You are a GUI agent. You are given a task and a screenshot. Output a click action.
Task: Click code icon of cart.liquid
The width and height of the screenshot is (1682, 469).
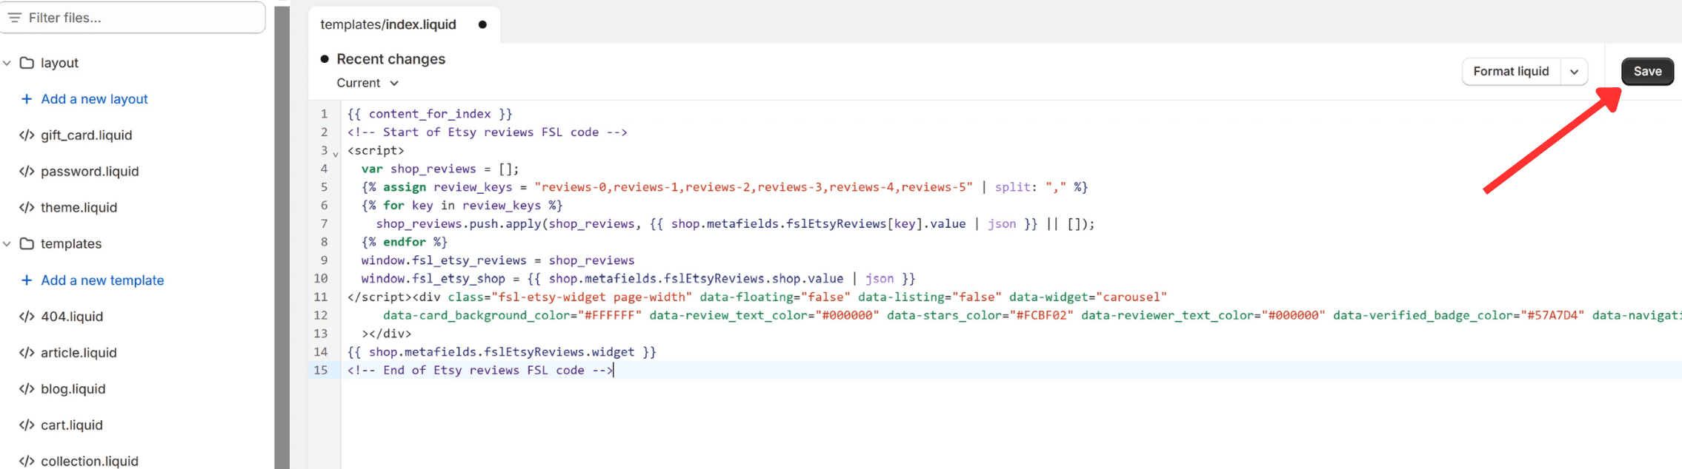[x=27, y=425]
